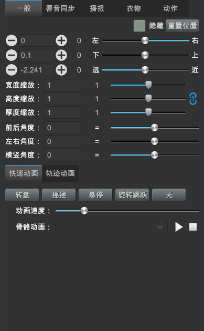The height and width of the screenshot is (331, 204).
Task: Click the minus button beside the 0.1 field
Action: click(12, 55)
